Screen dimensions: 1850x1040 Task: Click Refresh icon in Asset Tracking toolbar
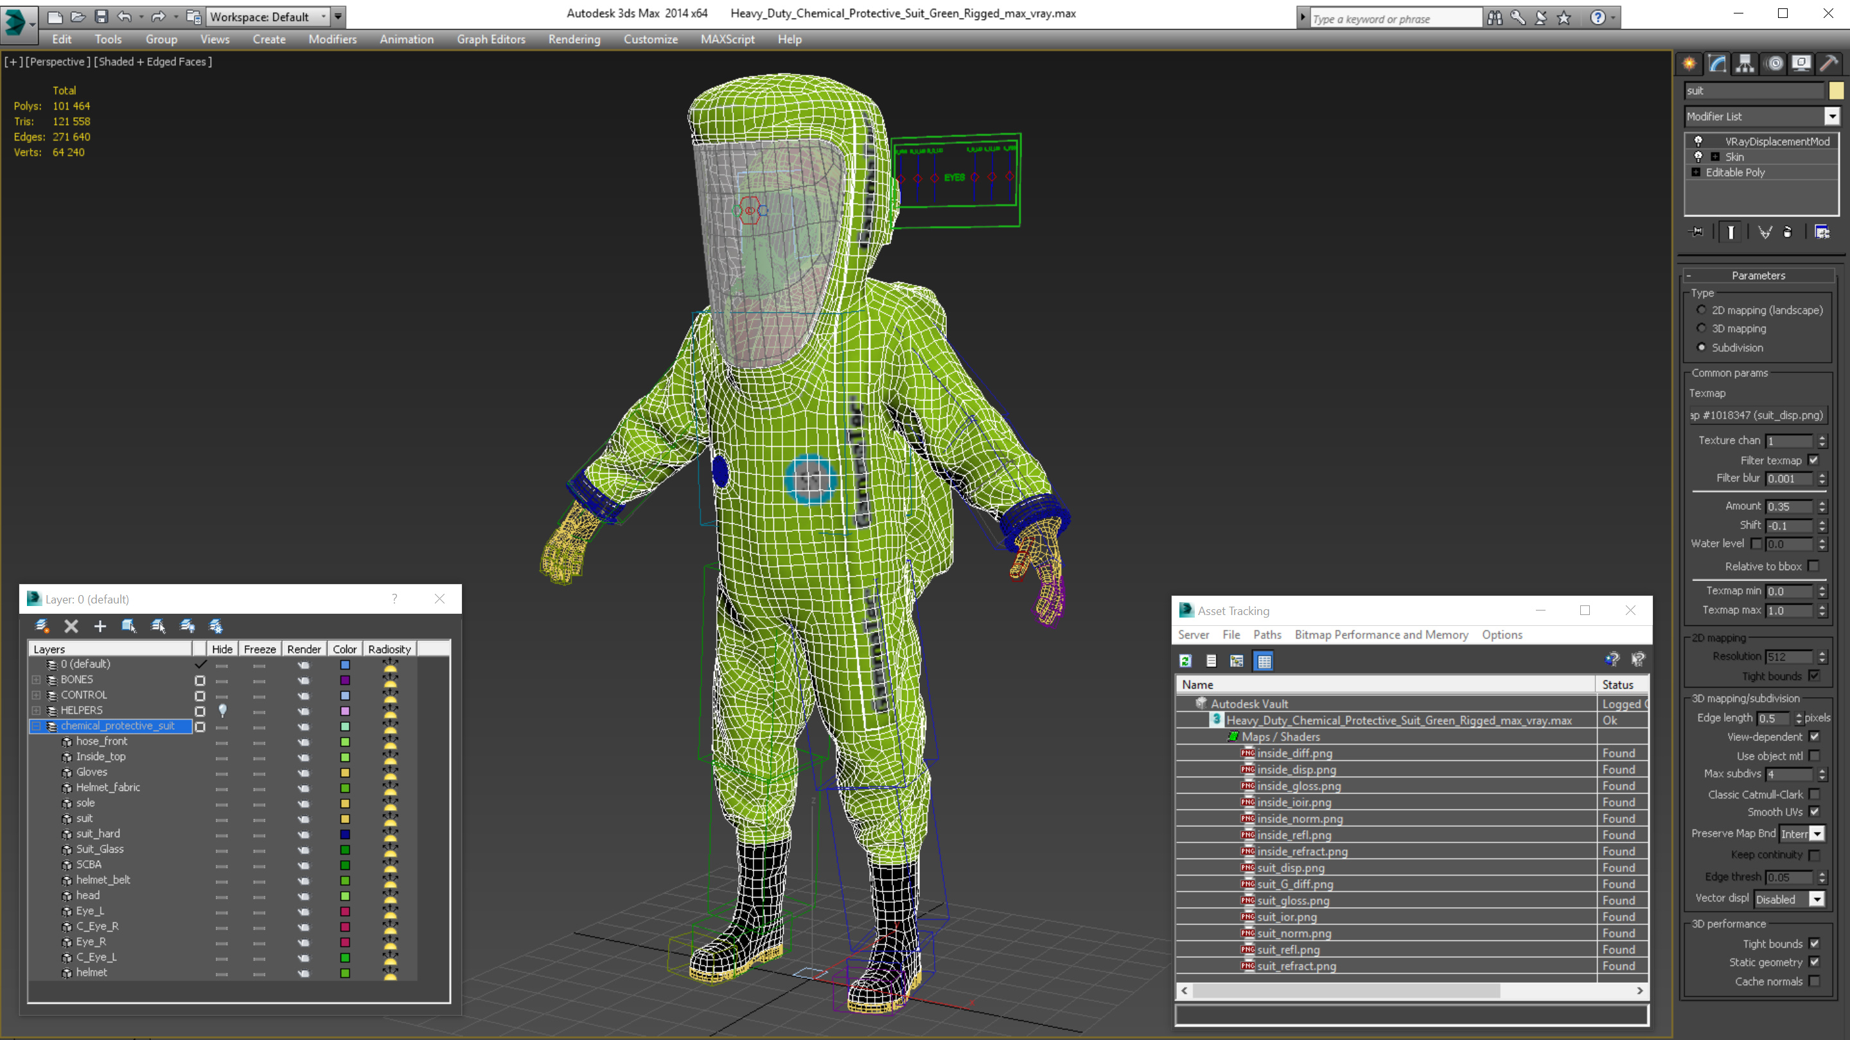click(1186, 661)
